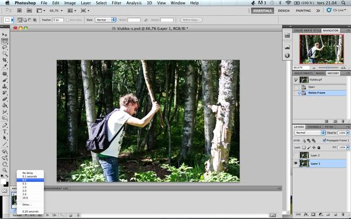Image resolution: width=351 pixels, height=219 pixels.
Task: Expand more workspaces chevron
Action: 318,11
